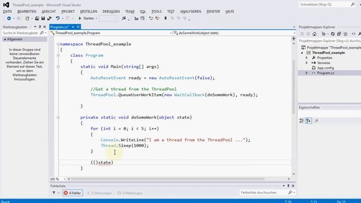Open the doSomeWork(object state) member dropdown
This screenshot has width=361, height=203.
(294, 33)
